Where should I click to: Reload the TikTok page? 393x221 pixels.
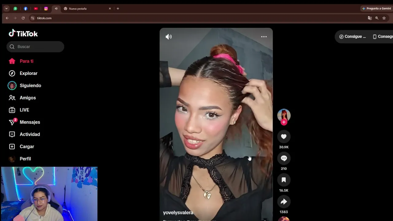pos(23,18)
